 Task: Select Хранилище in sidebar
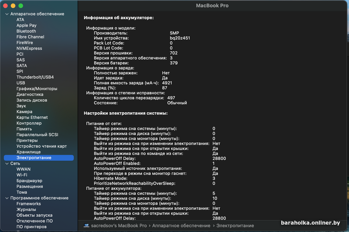[x=28, y=152]
